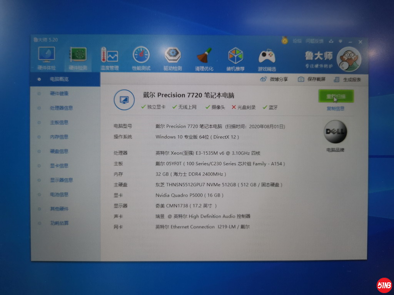394x295 pixels.
Task: Close the 鲁大师 window
Action: click(x=360, y=42)
